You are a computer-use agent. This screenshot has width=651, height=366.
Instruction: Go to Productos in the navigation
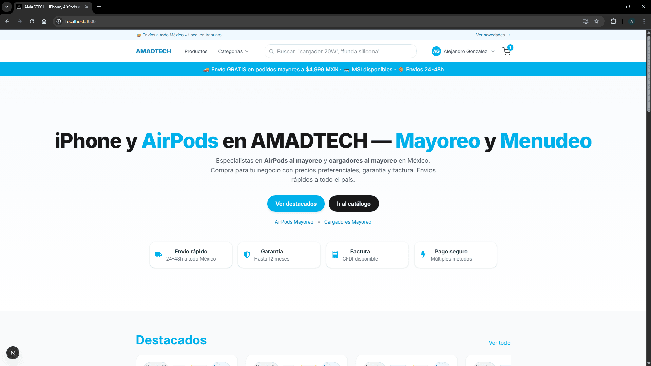point(196,51)
